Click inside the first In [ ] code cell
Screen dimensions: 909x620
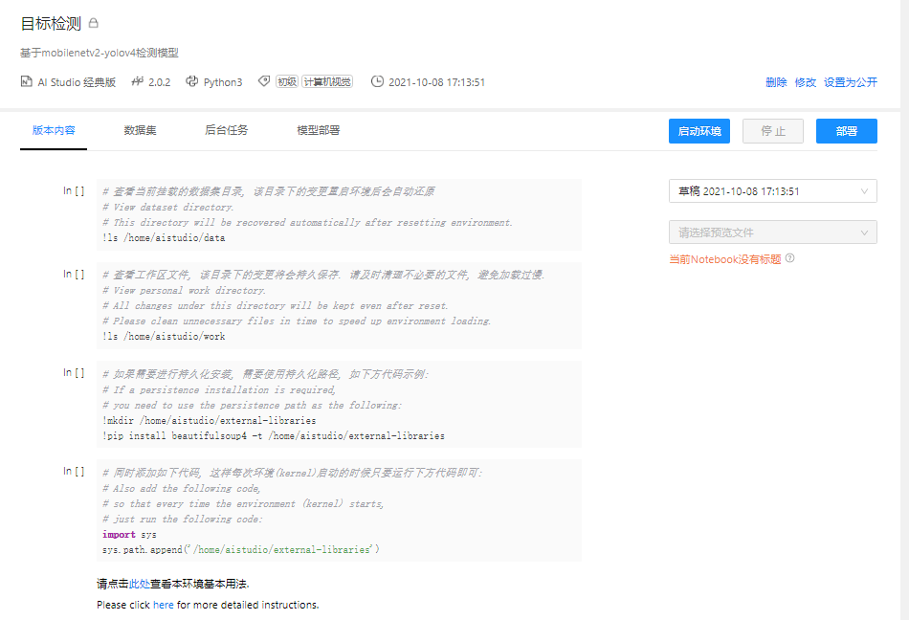point(335,210)
